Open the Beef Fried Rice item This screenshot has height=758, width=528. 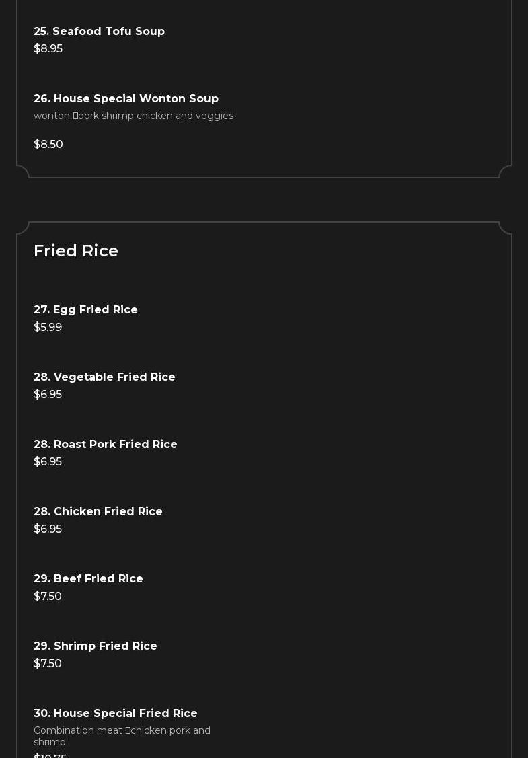click(88, 579)
